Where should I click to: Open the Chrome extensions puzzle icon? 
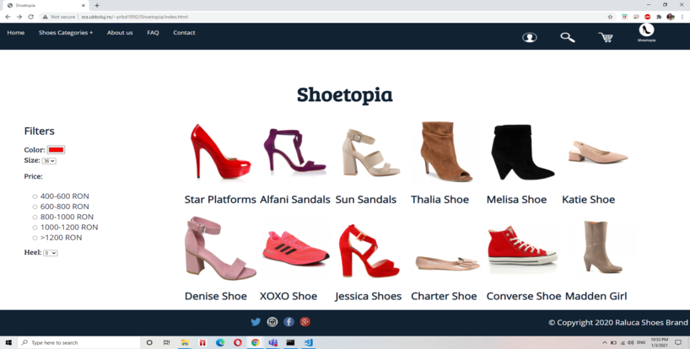659,17
